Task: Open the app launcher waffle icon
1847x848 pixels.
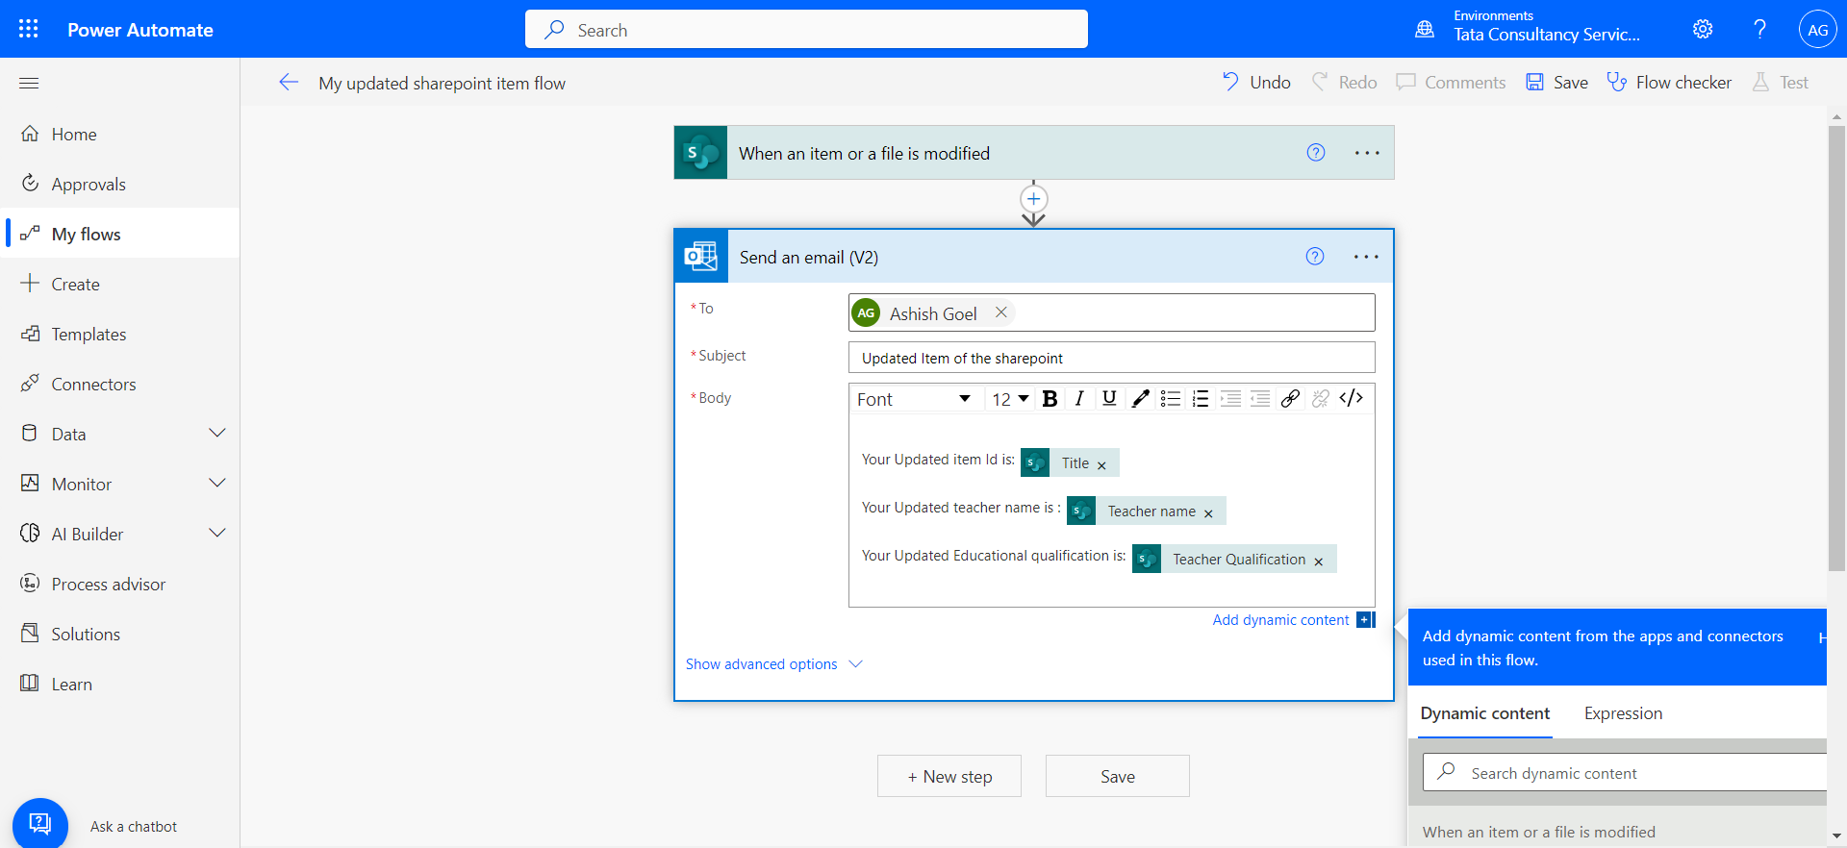Action: (x=29, y=29)
